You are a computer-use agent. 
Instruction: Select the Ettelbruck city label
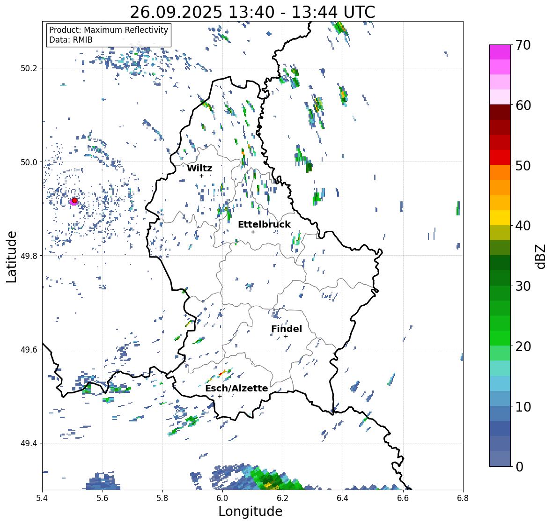pos(264,224)
